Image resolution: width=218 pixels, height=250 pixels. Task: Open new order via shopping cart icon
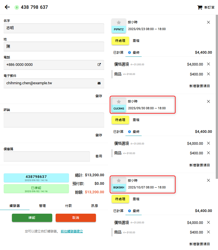click(x=200, y=7)
